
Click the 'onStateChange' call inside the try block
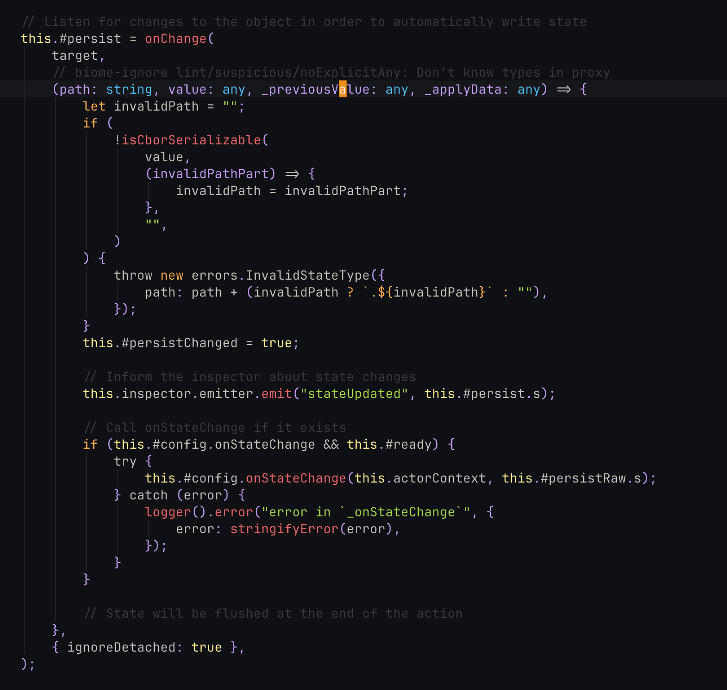click(x=296, y=478)
